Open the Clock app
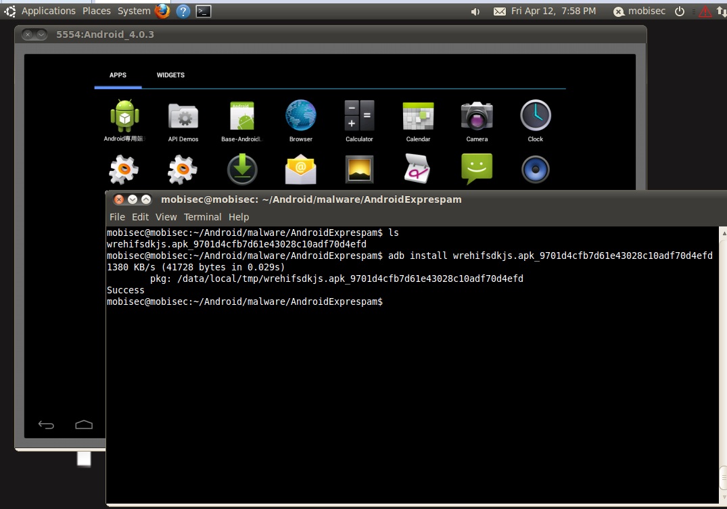The image size is (727, 509). pos(535,115)
